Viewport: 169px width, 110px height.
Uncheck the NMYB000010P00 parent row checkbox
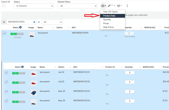click(x=4, y=33)
